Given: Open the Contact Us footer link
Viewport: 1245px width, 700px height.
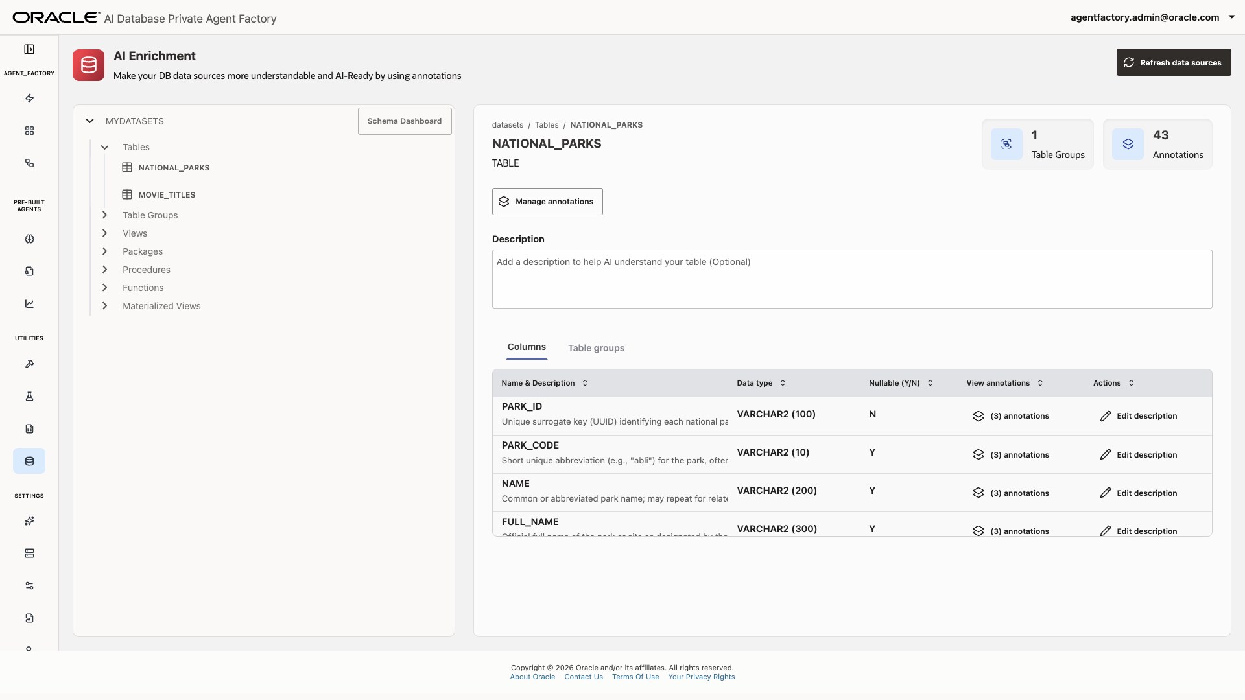Looking at the screenshot, I should [584, 677].
